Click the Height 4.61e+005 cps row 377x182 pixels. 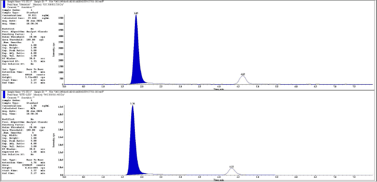(23, 167)
